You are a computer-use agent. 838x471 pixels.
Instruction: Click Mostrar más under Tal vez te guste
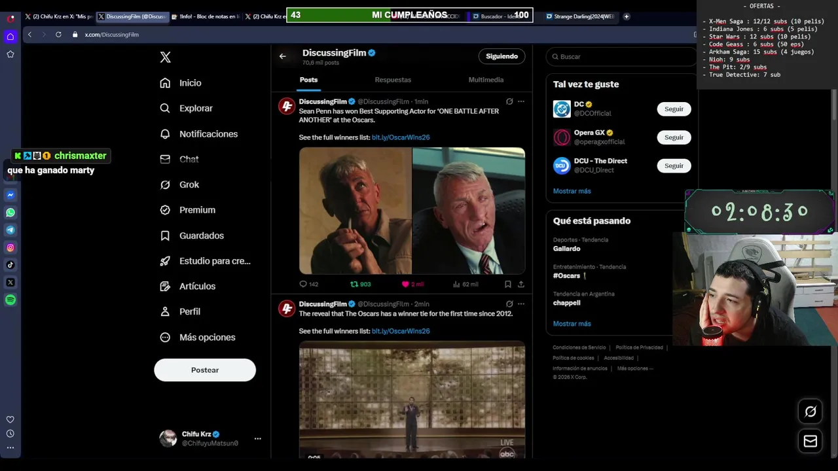(x=572, y=191)
